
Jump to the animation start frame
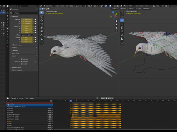click(102, 98)
